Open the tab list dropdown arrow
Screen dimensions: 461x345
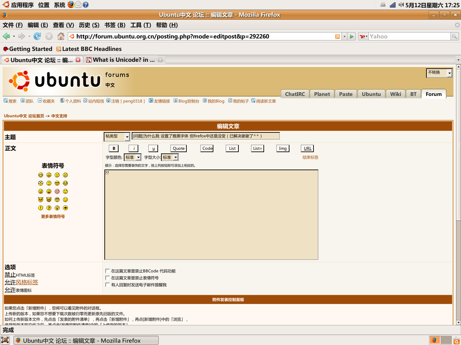[x=458, y=60]
